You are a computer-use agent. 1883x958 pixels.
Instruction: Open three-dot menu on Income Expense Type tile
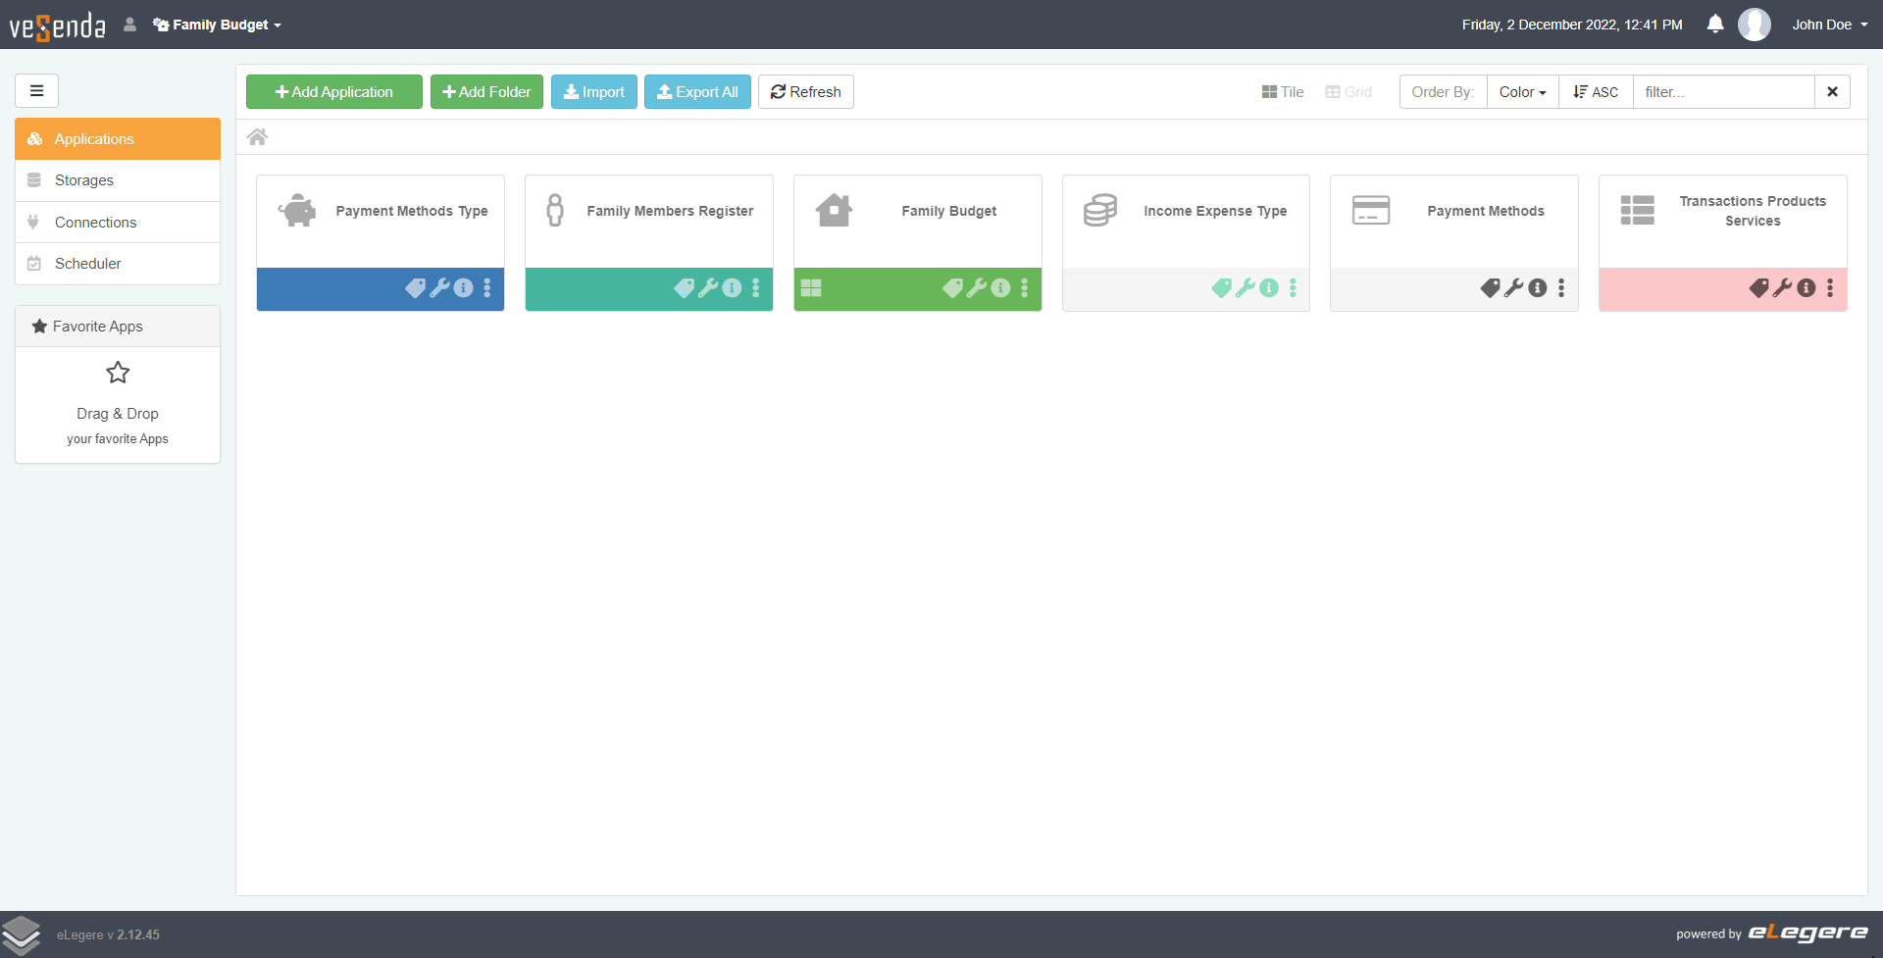coord(1293,288)
